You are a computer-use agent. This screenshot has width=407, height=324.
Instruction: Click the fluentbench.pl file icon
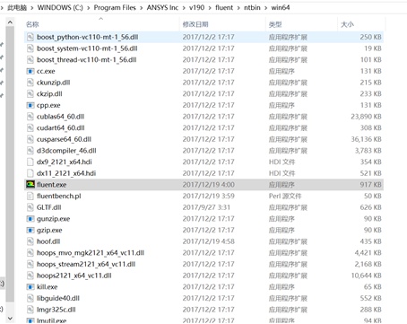[x=30, y=197]
